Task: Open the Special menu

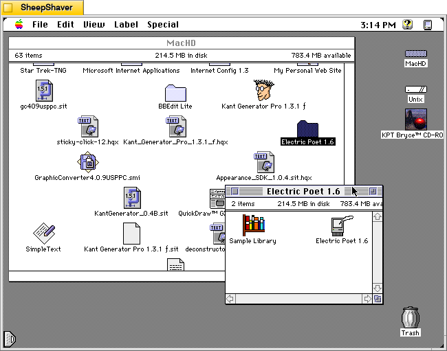Action: pyautogui.click(x=163, y=25)
